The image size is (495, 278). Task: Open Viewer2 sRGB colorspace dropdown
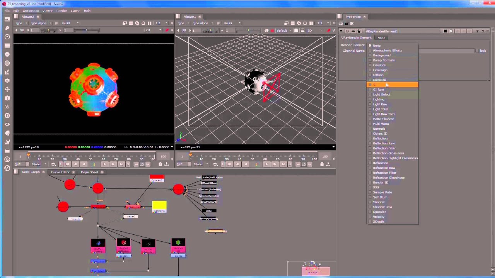click(x=70, y=23)
